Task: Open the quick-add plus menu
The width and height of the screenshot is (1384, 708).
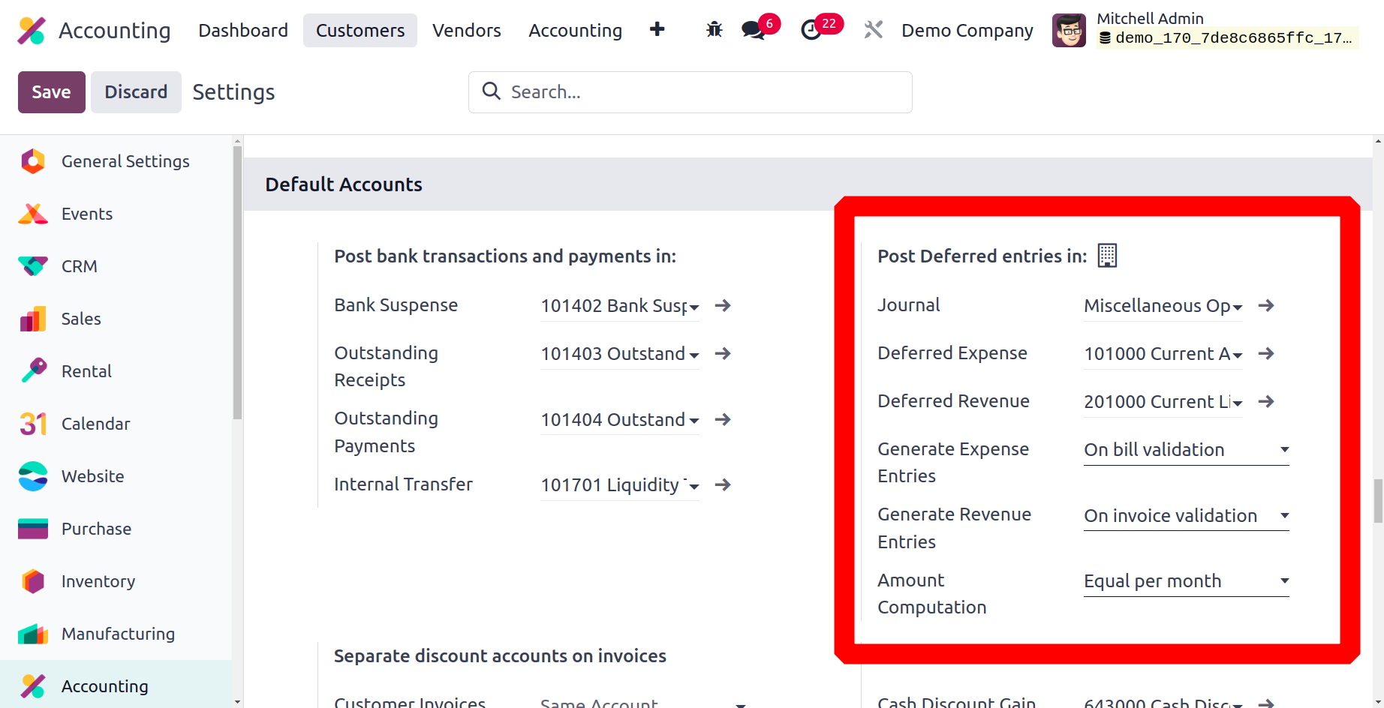Action: [657, 29]
